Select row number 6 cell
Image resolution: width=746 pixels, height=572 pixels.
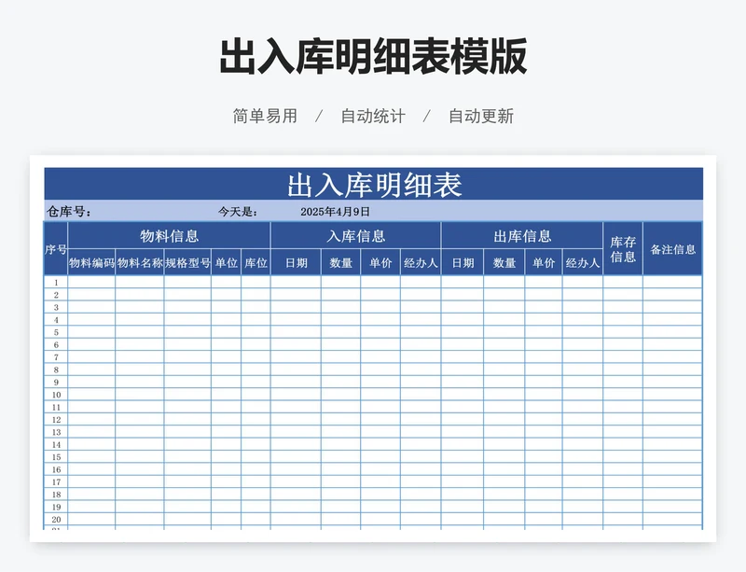pyautogui.click(x=56, y=345)
